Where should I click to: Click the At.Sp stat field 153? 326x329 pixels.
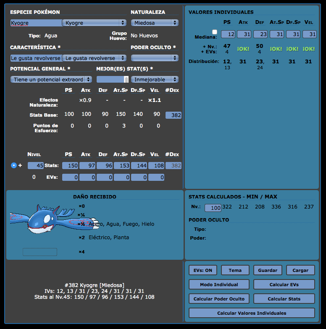[122, 165]
